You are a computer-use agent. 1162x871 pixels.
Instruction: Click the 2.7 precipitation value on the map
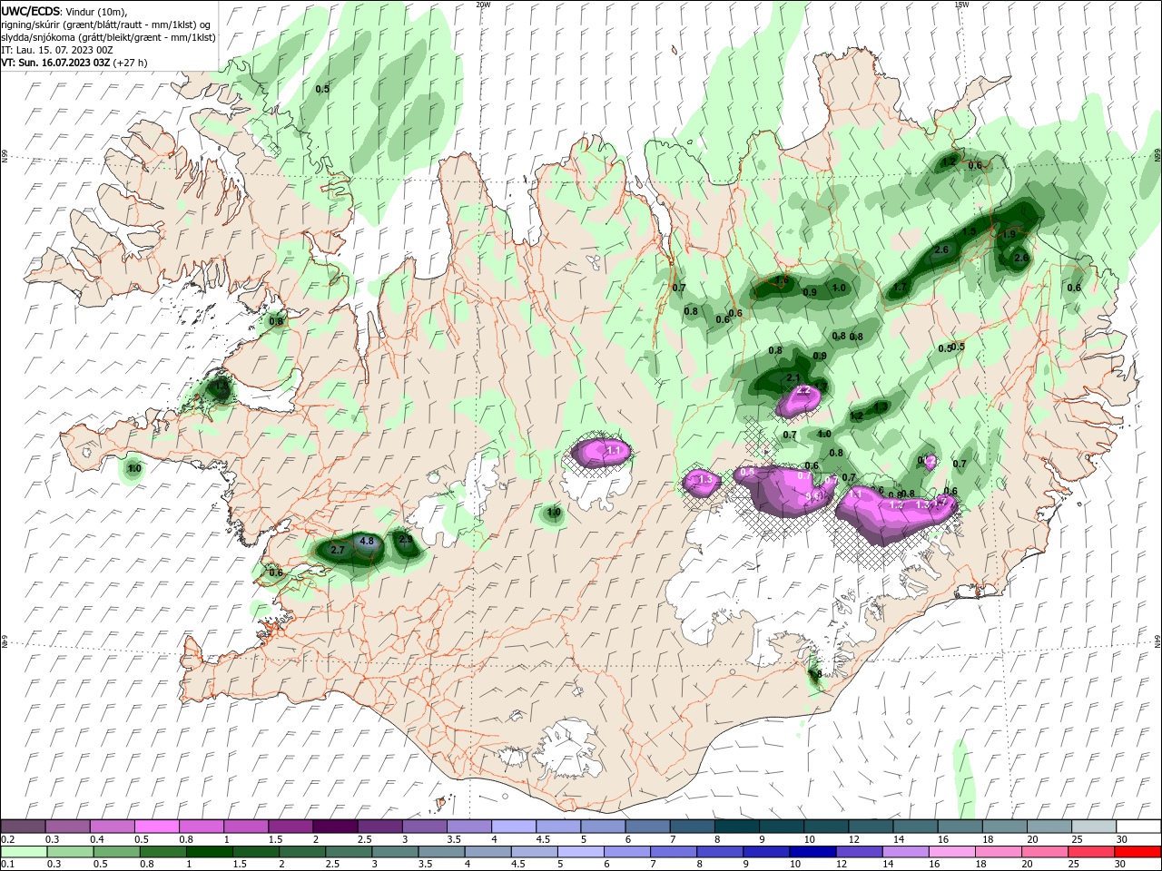pyautogui.click(x=338, y=551)
